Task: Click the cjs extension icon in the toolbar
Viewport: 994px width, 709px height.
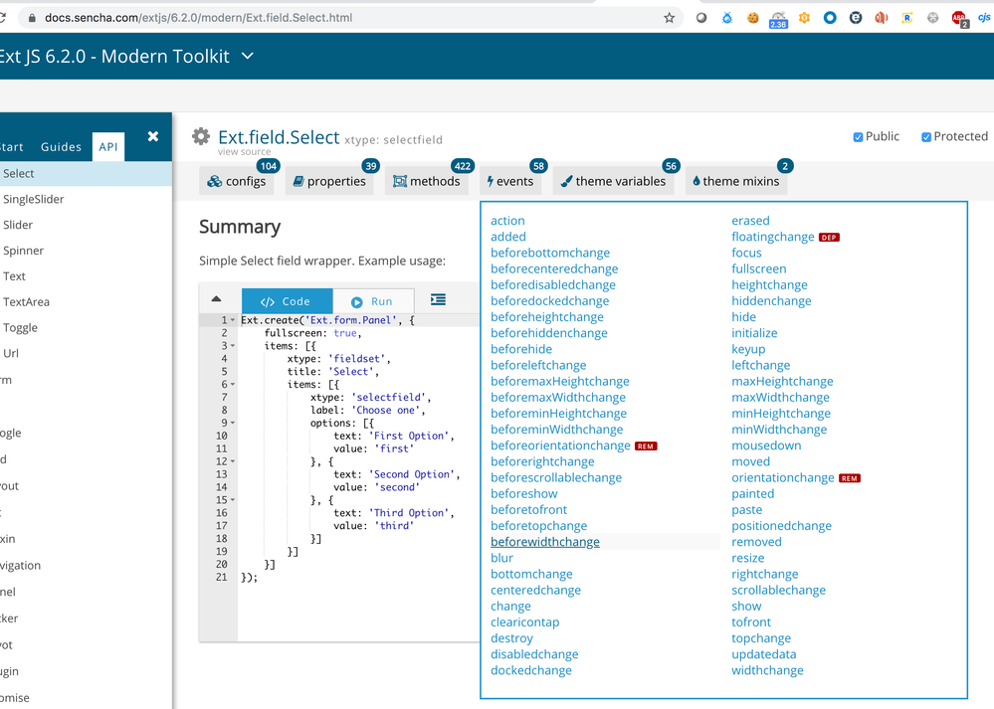Action: pyautogui.click(x=984, y=17)
